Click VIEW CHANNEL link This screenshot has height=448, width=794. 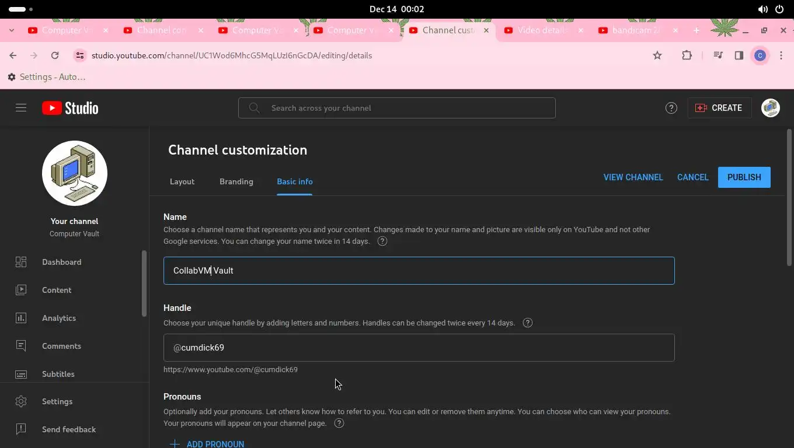click(633, 177)
